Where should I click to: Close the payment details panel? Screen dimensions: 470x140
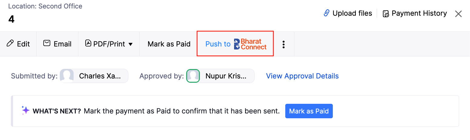tap(458, 14)
